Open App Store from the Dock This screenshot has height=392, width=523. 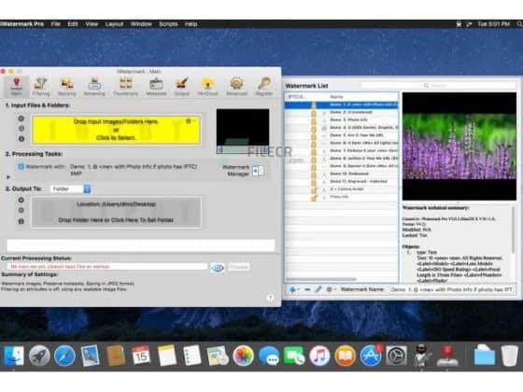[x=371, y=356]
